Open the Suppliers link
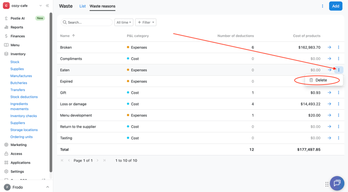This screenshot has height=192, width=348. 18,123
